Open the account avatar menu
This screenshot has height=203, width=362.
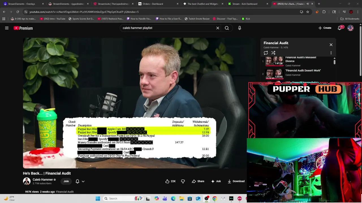click(350, 28)
